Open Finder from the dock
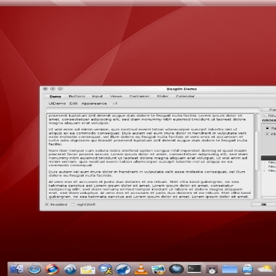The image size is (276, 276). [17, 269]
